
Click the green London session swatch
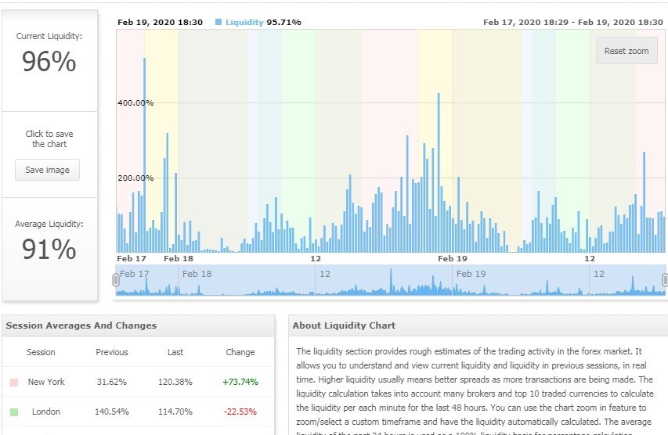14,412
